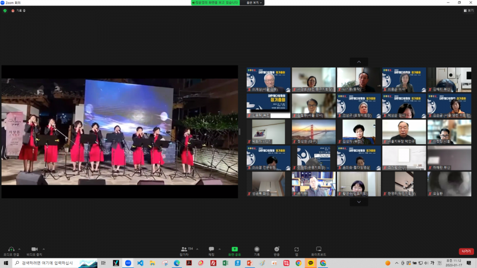The image size is (477, 268).
Task: Expand the video options caret
Action: point(44,249)
